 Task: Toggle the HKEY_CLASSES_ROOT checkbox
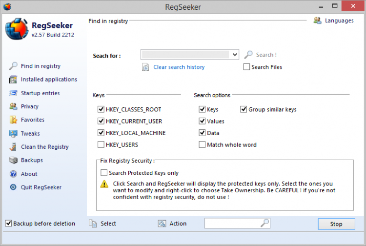pos(101,109)
